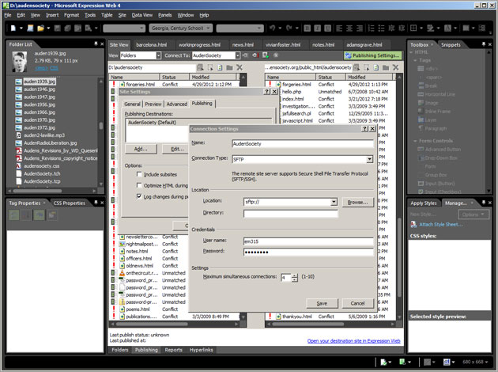The image size is (498, 372).
Task: Click the Disconnect from destination icon
Action: coord(255,55)
